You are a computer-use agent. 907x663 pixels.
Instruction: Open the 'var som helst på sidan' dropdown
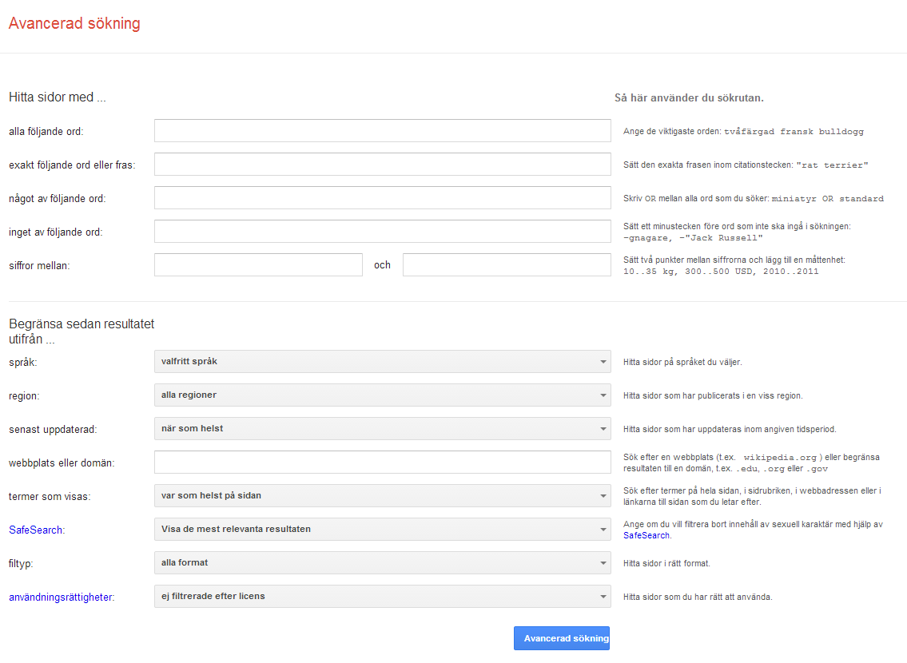pos(382,495)
